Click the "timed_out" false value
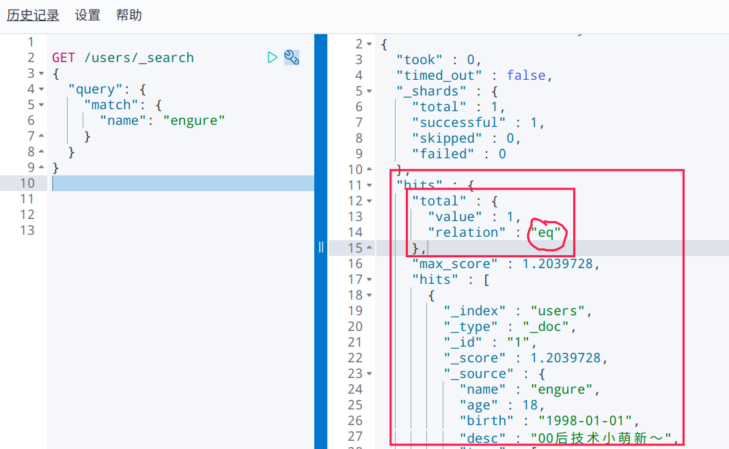The image size is (729, 449). click(x=526, y=75)
